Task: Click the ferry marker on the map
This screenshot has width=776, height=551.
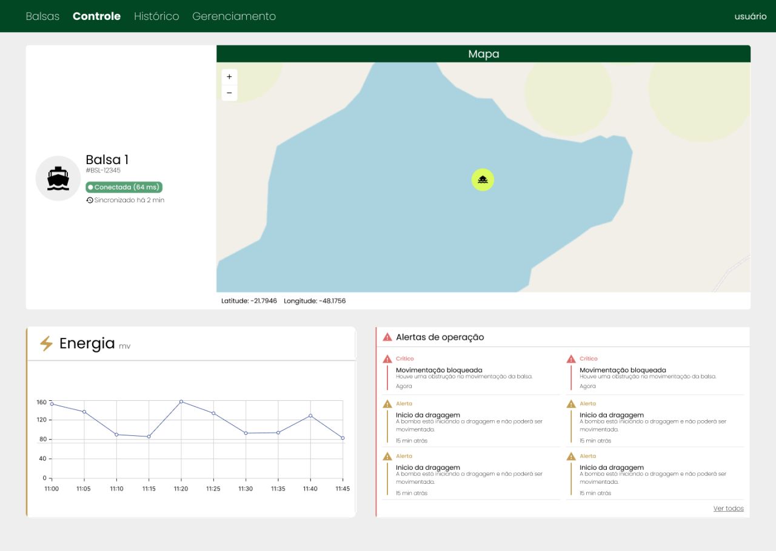Action: pos(483,180)
